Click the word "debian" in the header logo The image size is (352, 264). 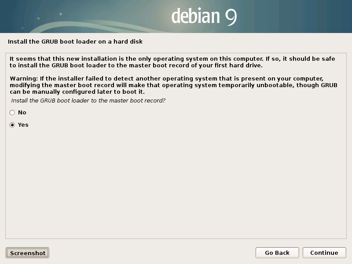pos(195,16)
